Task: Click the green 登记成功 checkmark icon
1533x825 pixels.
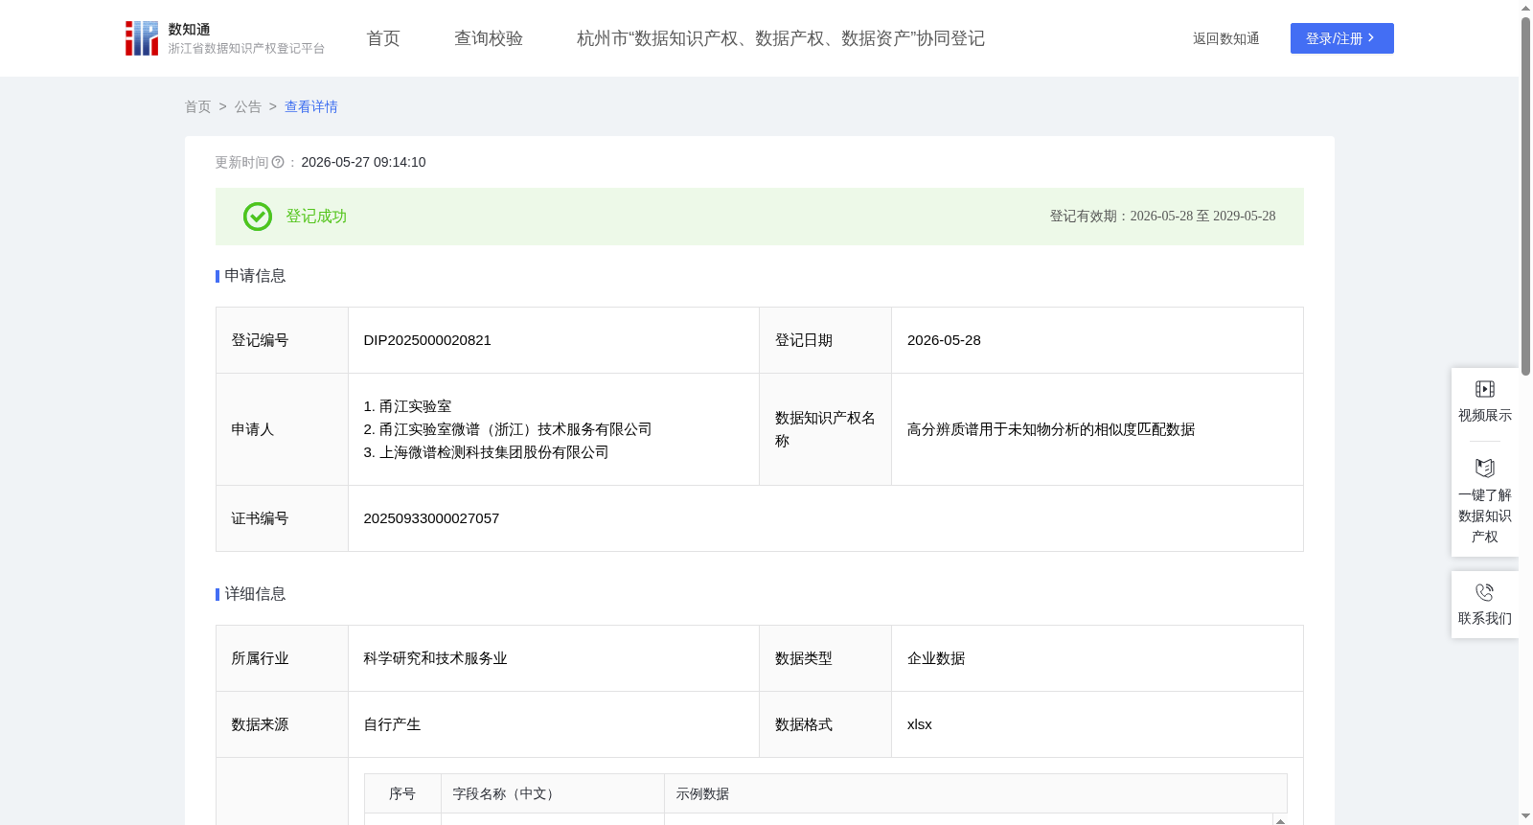Action: pyautogui.click(x=258, y=217)
